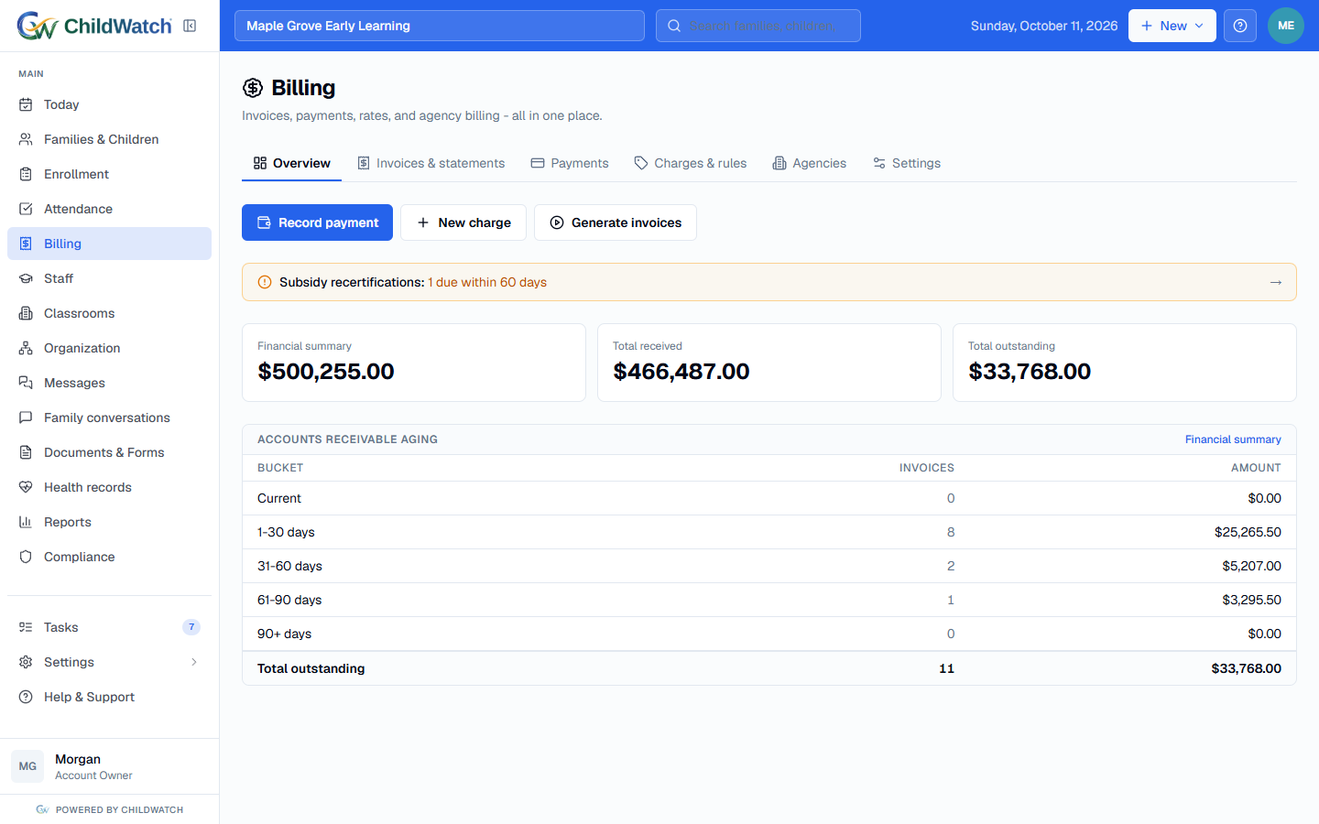The width and height of the screenshot is (1319, 824).
Task: Open the New dropdown button
Action: point(1172,26)
